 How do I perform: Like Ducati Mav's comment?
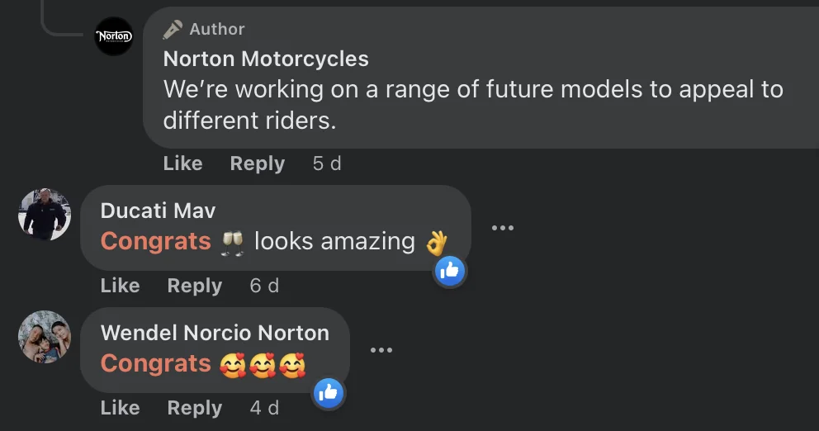pyautogui.click(x=120, y=286)
